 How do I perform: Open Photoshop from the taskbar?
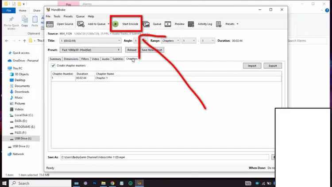[x=94, y=183]
